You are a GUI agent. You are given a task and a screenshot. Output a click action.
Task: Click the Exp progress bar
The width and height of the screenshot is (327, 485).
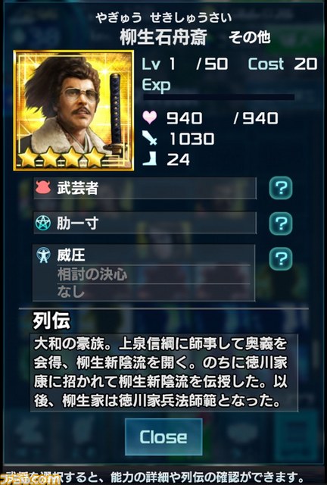pos(219,97)
